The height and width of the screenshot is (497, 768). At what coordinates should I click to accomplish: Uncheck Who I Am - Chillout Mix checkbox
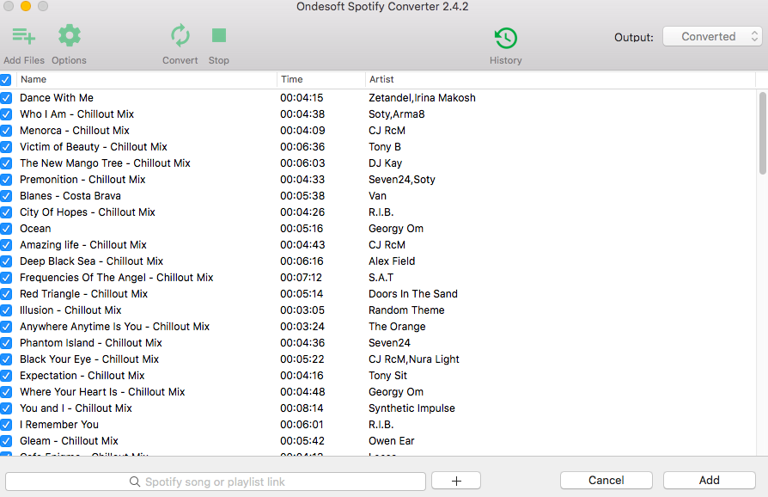click(x=6, y=114)
